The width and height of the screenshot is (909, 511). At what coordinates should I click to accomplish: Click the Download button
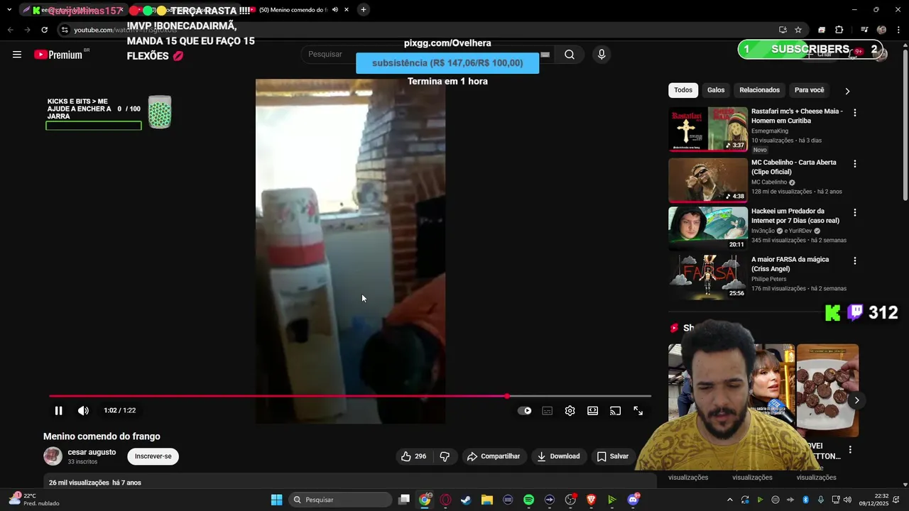click(558, 456)
